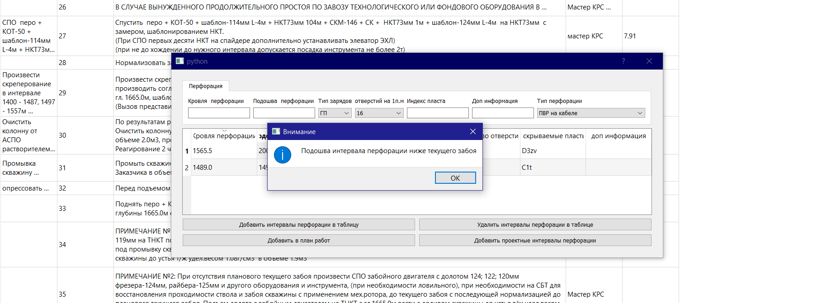Open the Тип зарядов ГП dropdown

[x=335, y=113]
